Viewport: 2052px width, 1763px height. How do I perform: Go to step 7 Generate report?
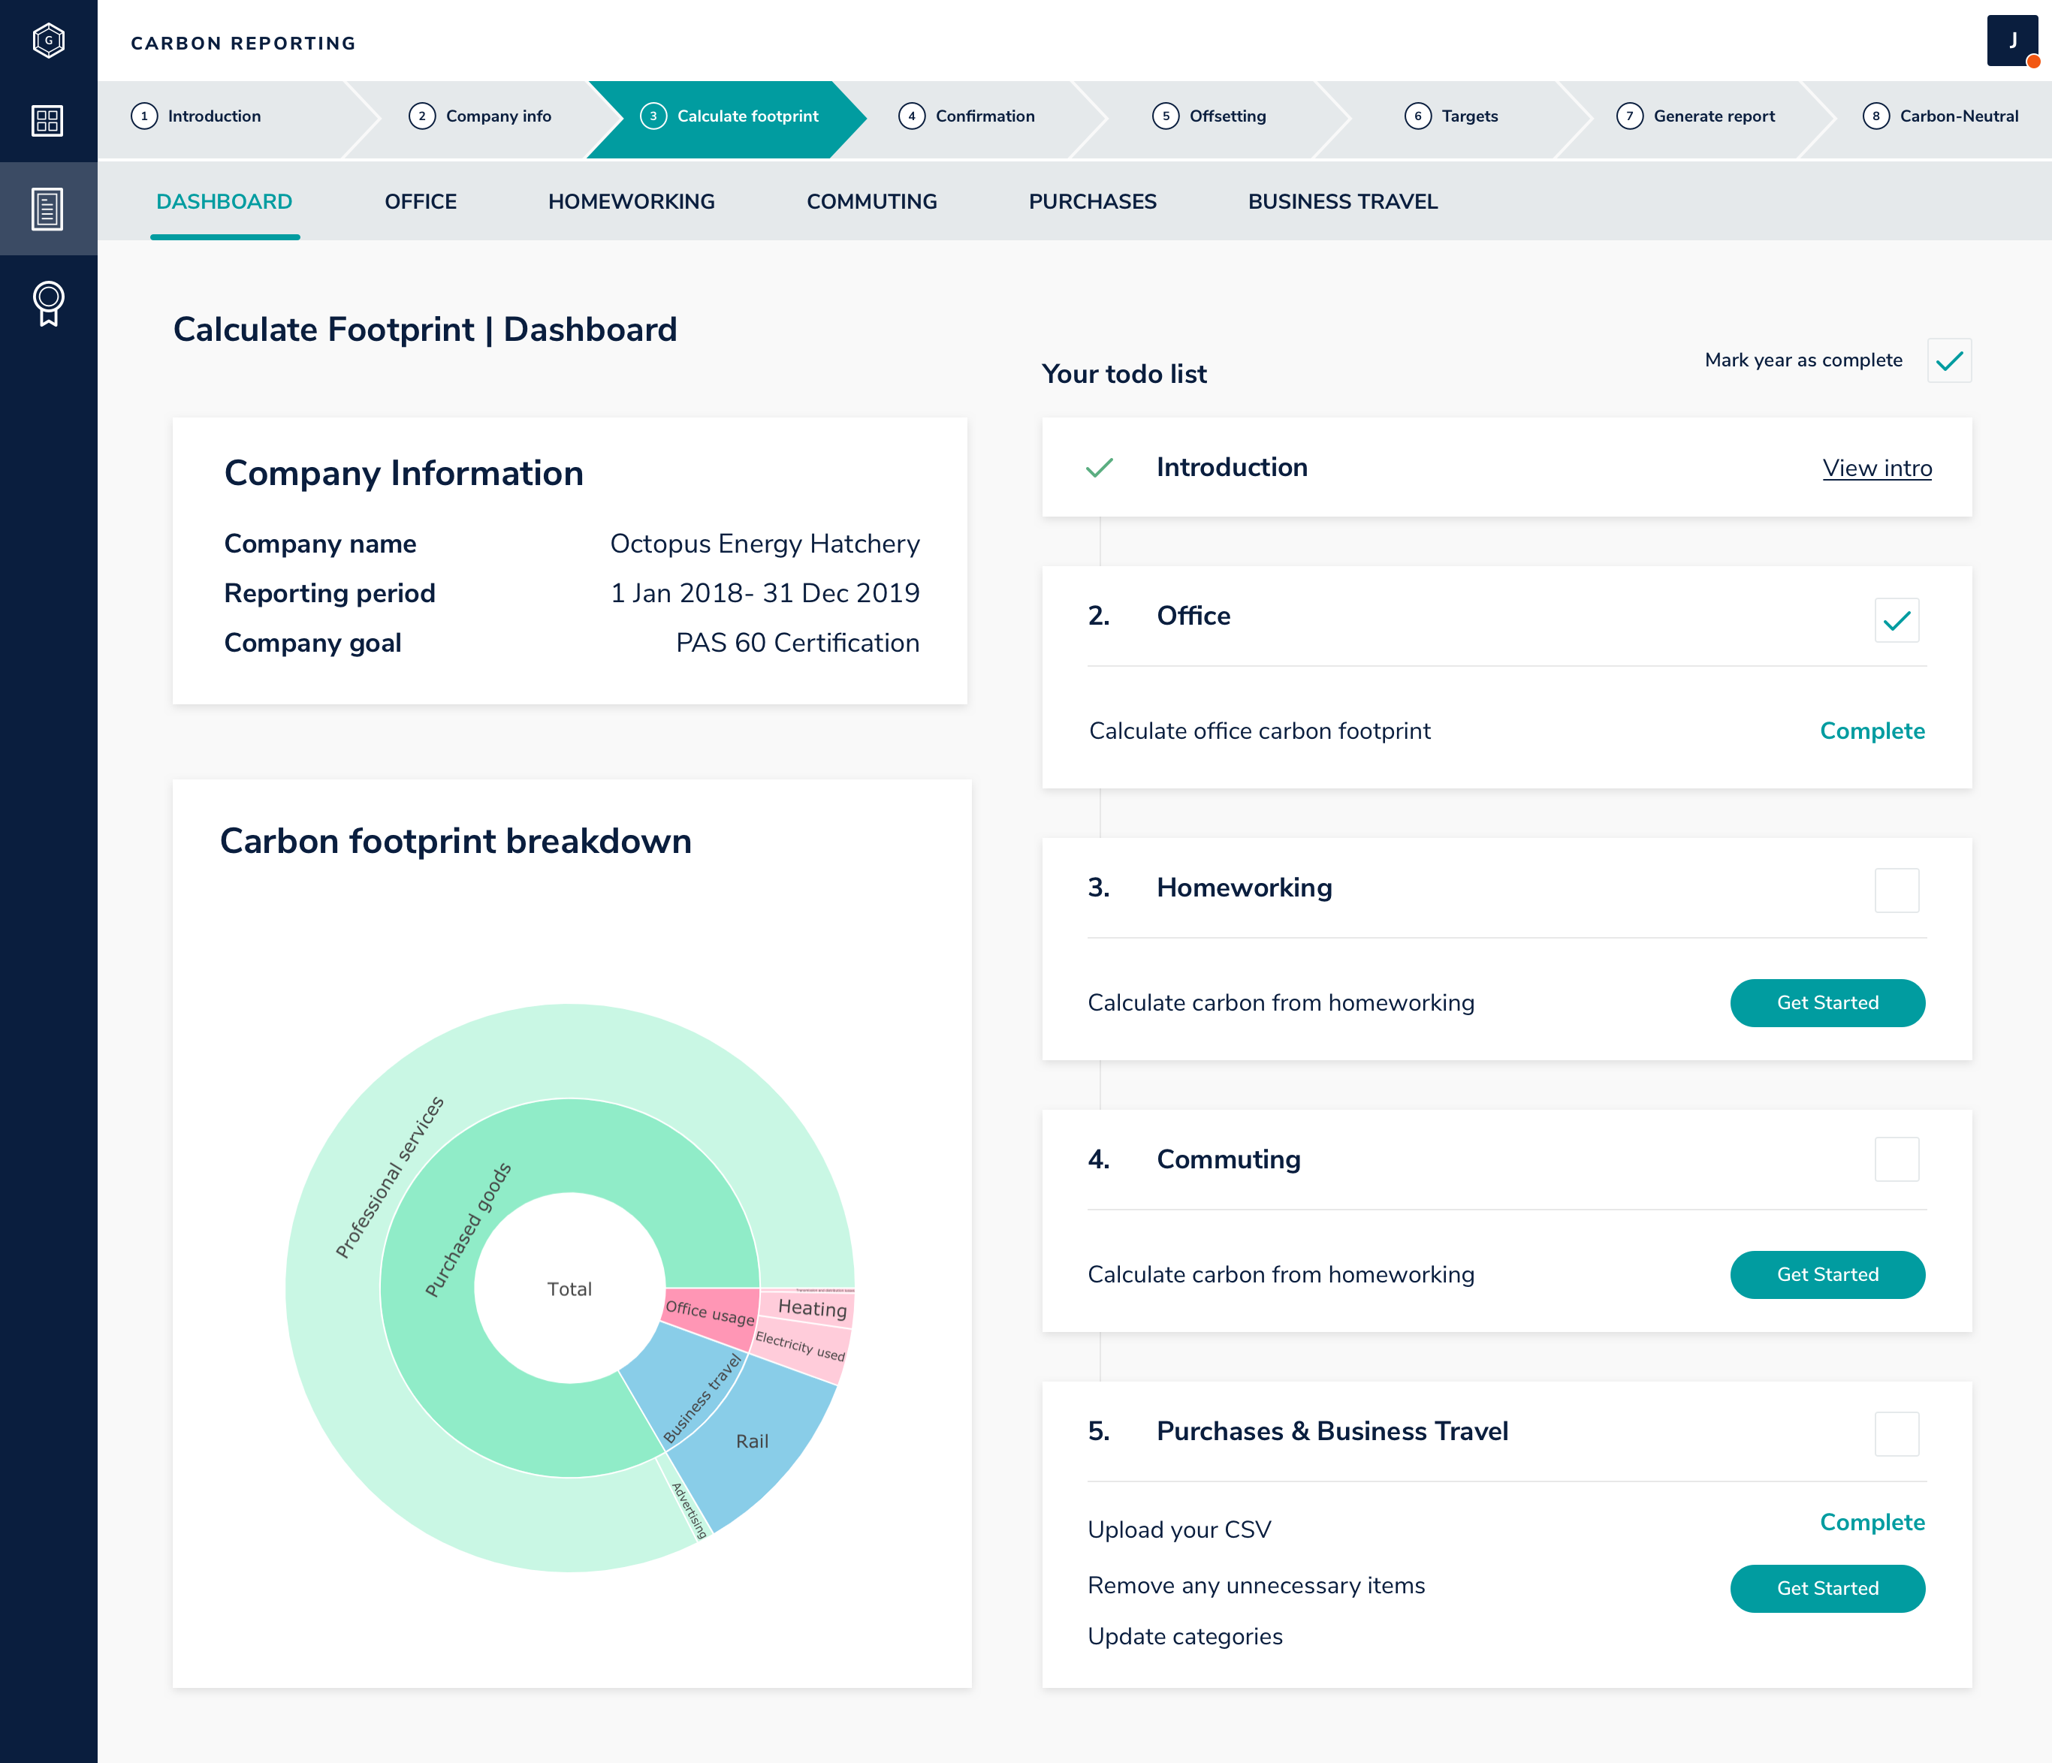pos(1695,116)
